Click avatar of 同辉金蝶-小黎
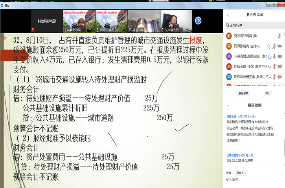Viewport: 285px width, 188px height. [229, 66]
